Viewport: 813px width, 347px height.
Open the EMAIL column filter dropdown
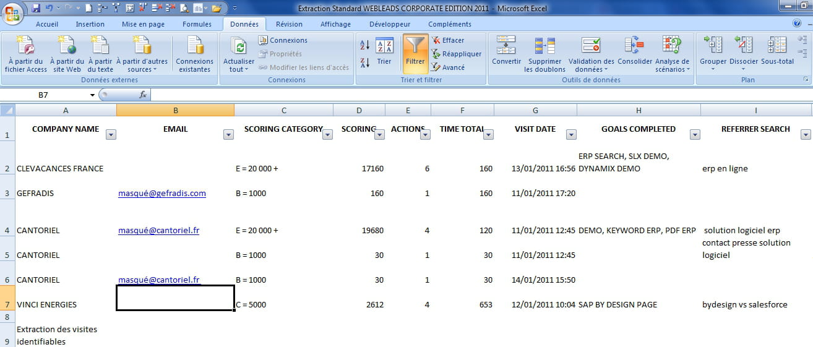coord(228,135)
